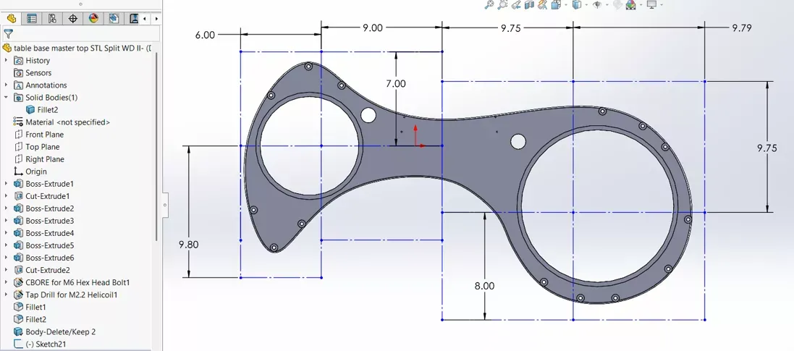Select the Boss-Extrude5 feature icon
The image size is (794, 351).
pos(19,245)
